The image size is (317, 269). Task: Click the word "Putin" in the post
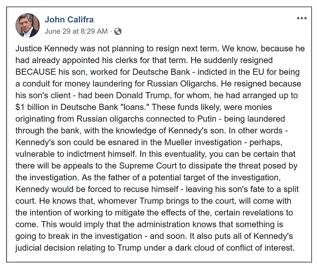tap(207, 119)
